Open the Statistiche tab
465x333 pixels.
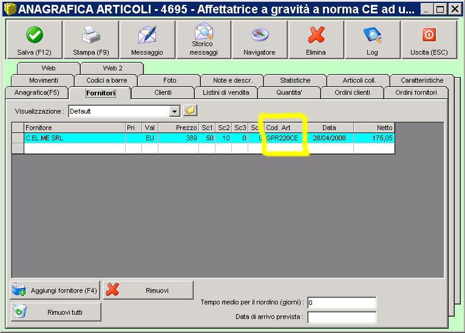point(295,80)
